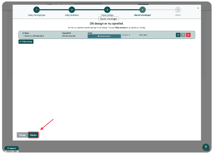
Task: Click the 'Klik for at ændre' heading link
Action: (x=69, y=36)
